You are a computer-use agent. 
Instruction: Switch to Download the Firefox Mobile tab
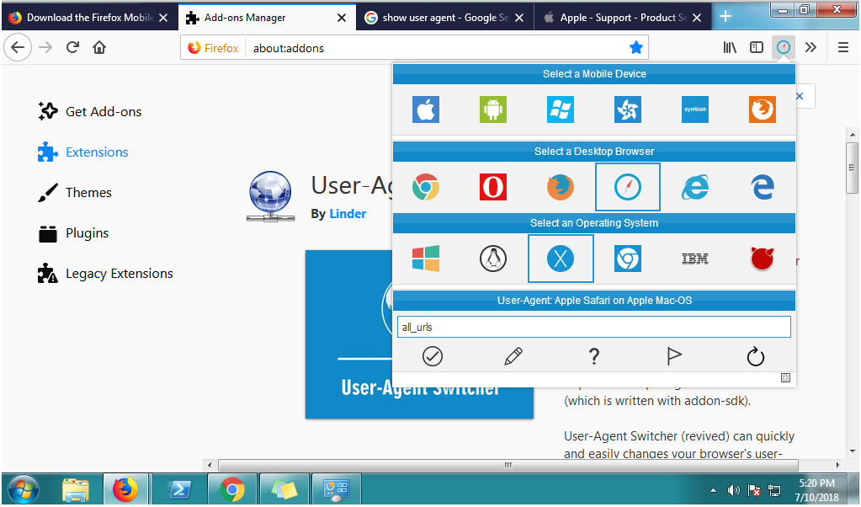pyautogui.click(x=89, y=18)
